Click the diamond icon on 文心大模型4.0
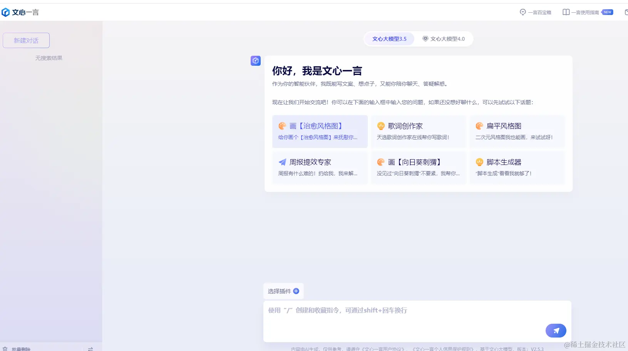 point(425,38)
